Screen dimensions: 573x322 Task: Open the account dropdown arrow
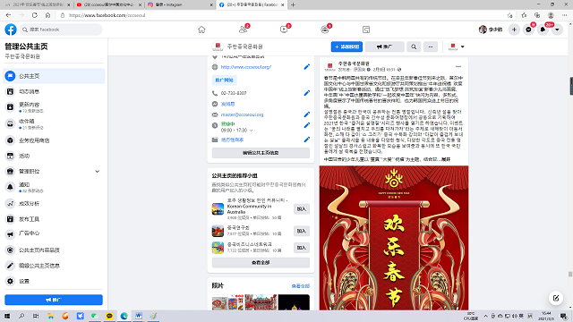pos(557,30)
